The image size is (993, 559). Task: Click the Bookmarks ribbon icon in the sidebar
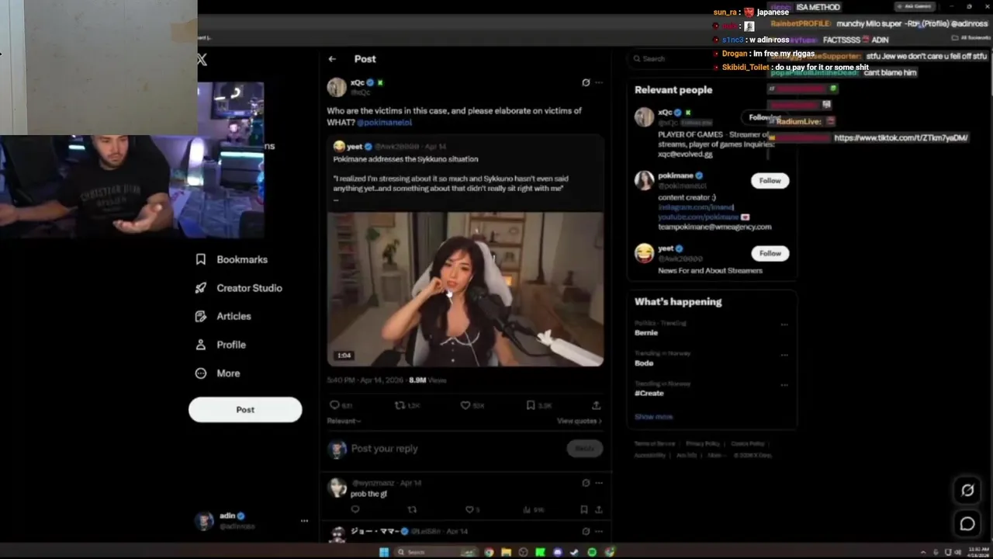(201, 259)
